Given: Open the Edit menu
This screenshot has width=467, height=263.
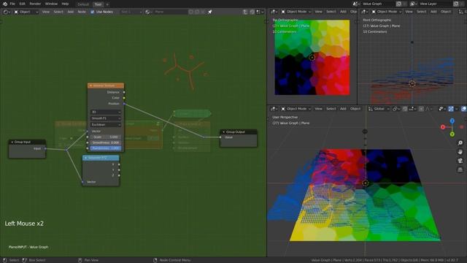Looking at the screenshot, I should tap(23, 4).
